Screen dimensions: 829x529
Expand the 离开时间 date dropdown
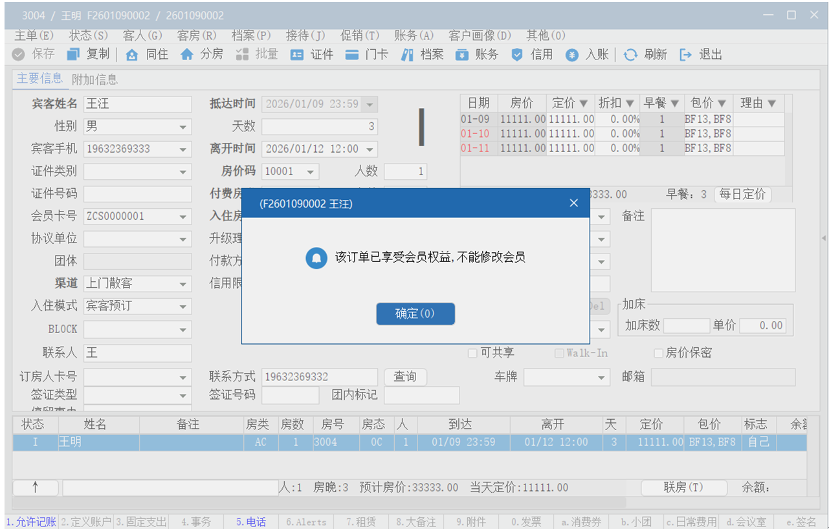(x=370, y=149)
